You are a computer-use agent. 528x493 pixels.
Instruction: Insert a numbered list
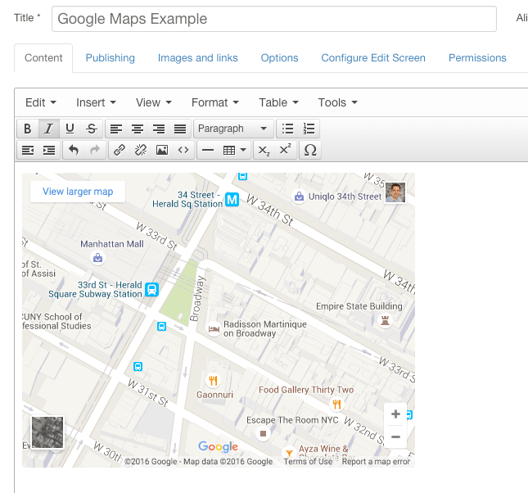(x=309, y=129)
